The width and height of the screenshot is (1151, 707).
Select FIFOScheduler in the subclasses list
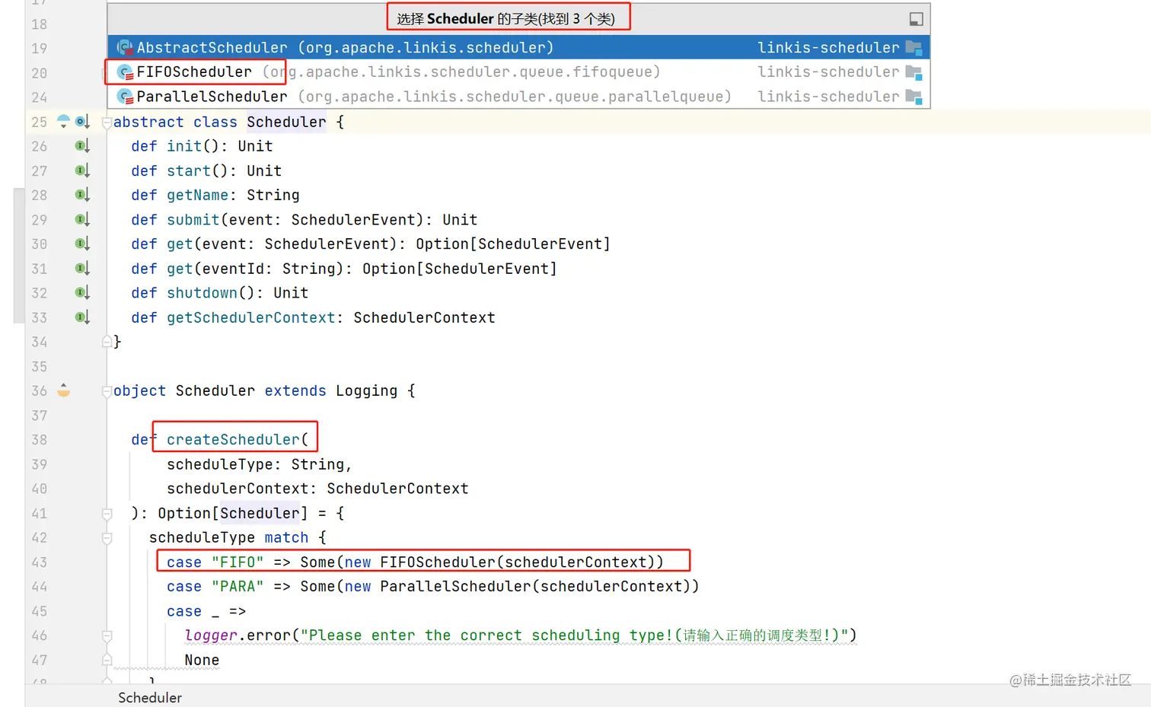click(518, 72)
